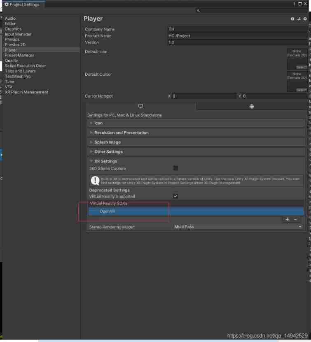Click the Version field
This screenshot has width=311, height=342.
point(237,42)
